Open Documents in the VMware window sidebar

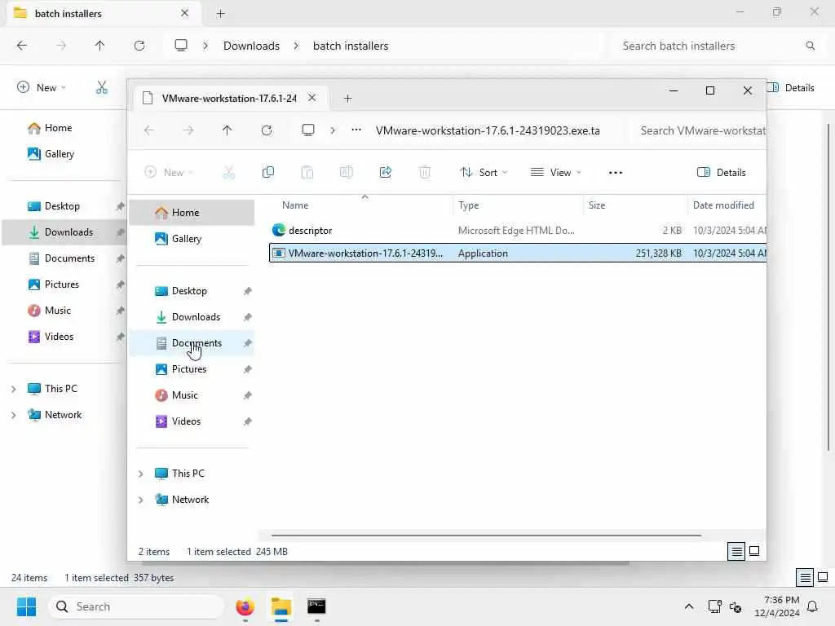tap(192, 343)
